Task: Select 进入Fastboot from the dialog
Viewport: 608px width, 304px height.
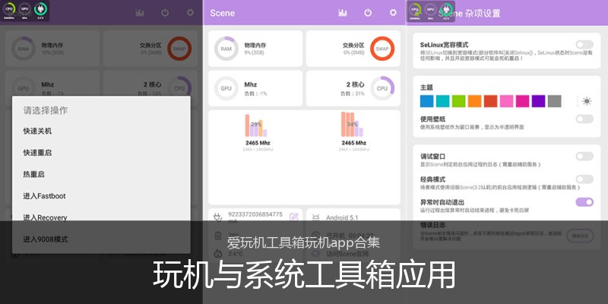Action: [x=101, y=196]
